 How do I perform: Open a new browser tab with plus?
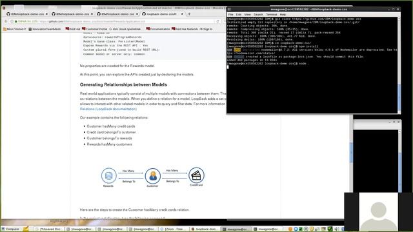click(189, 14)
